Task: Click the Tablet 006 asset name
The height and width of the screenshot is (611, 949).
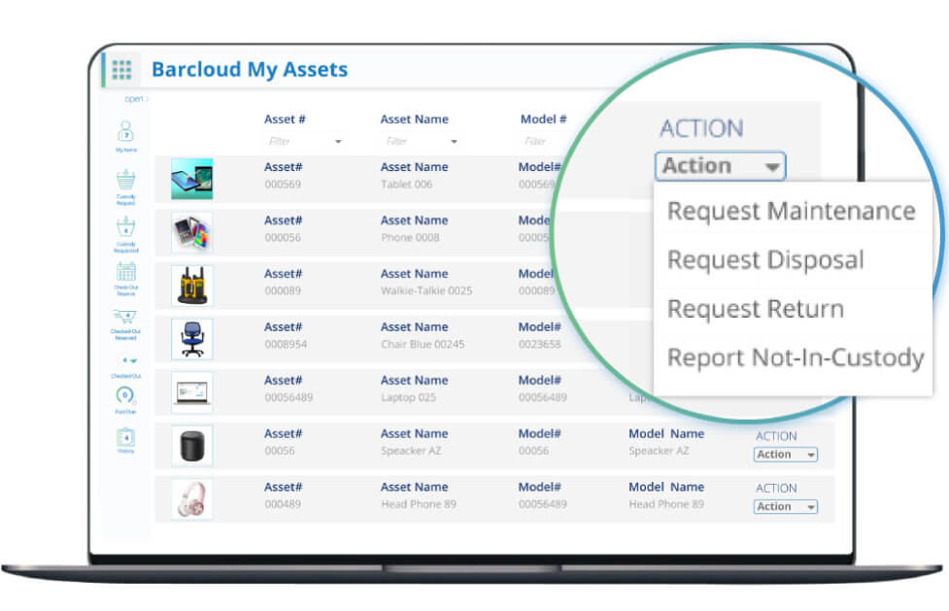Action: pos(406,185)
